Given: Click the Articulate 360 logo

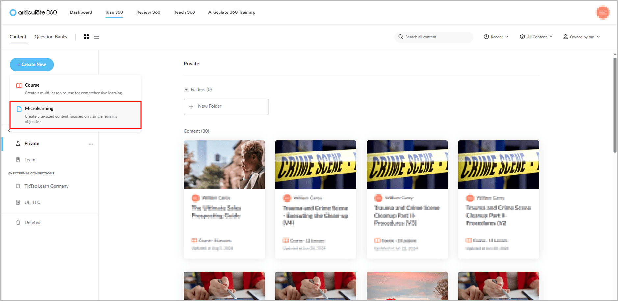Looking at the screenshot, I should coord(33,12).
